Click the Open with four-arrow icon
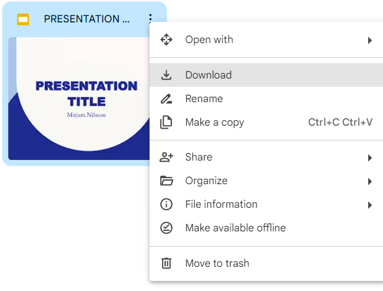Image resolution: width=383 pixels, height=291 pixels. click(x=167, y=40)
